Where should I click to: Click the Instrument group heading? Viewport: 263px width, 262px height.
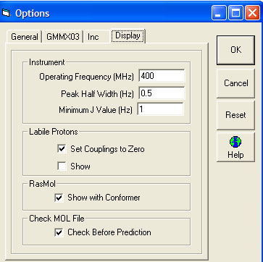(x=47, y=62)
